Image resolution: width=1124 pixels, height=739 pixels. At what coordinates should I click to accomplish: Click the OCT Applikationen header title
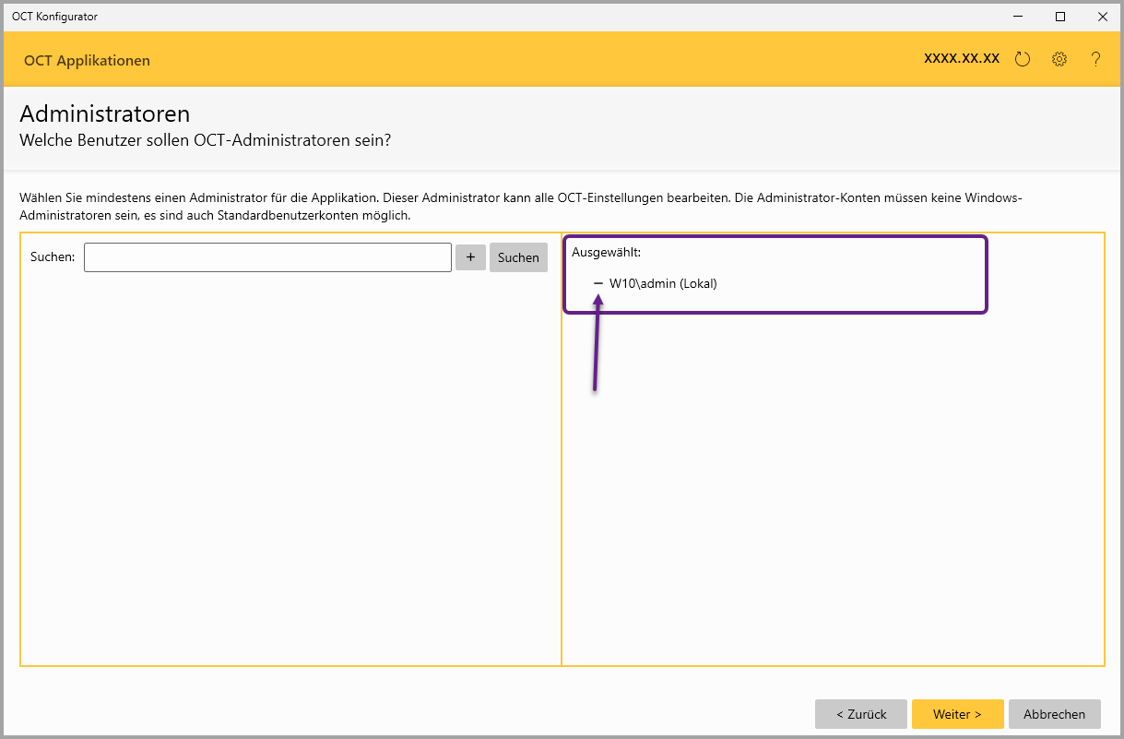pyautogui.click(x=87, y=61)
